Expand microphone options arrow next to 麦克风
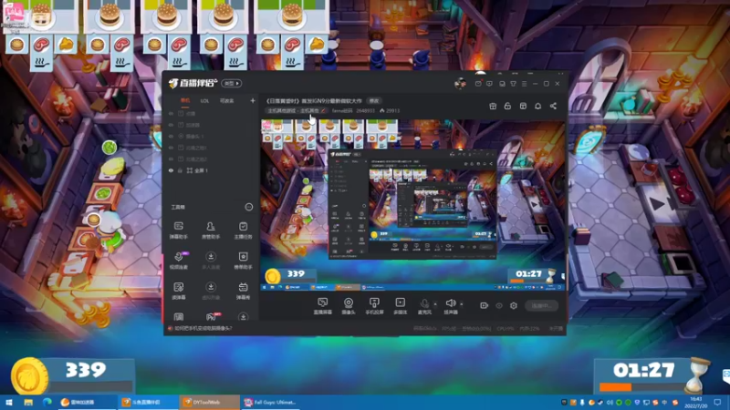Image resolution: width=730 pixels, height=410 pixels. 435,304
